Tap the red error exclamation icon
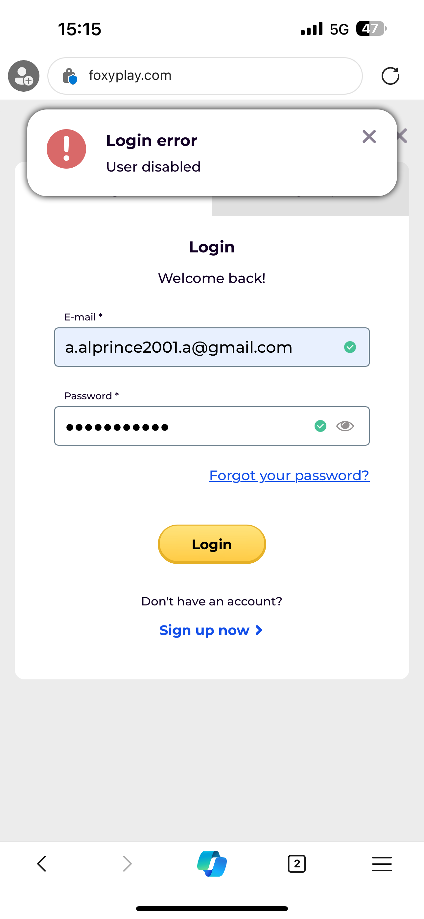 [66, 149]
